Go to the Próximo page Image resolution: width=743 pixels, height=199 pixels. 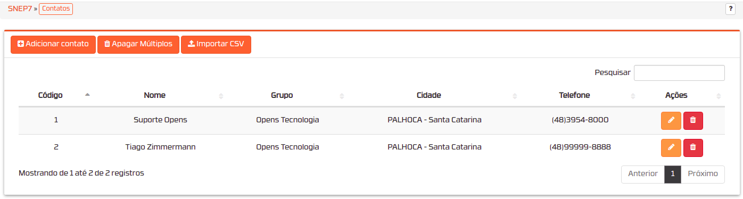click(703, 174)
